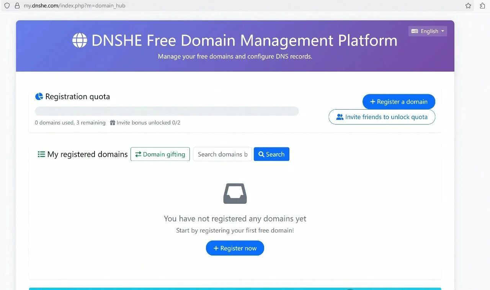Image resolution: width=490 pixels, height=290 pixels.
Task: Click the browser address bar URL
Action: (x=74, y=6)
